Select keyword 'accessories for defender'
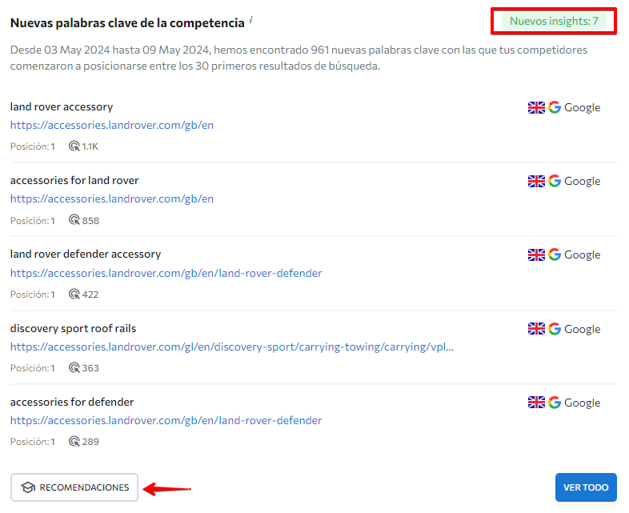This screenshot has height=513, width=629. [x=72, y=402]
